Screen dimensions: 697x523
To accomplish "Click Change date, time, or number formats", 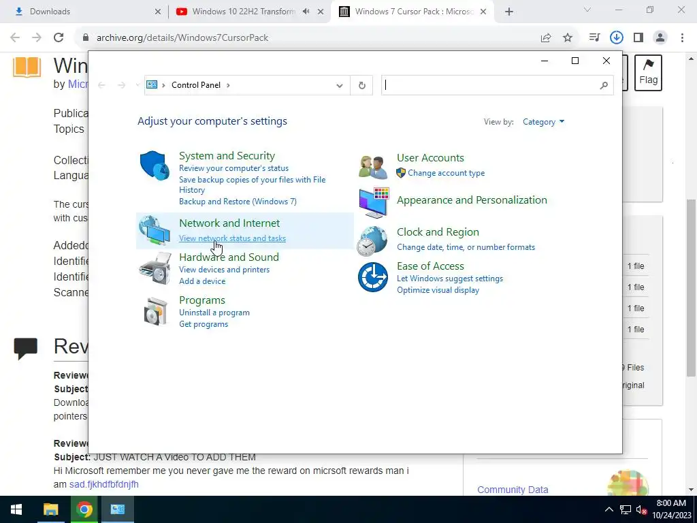I will [466, 247].
